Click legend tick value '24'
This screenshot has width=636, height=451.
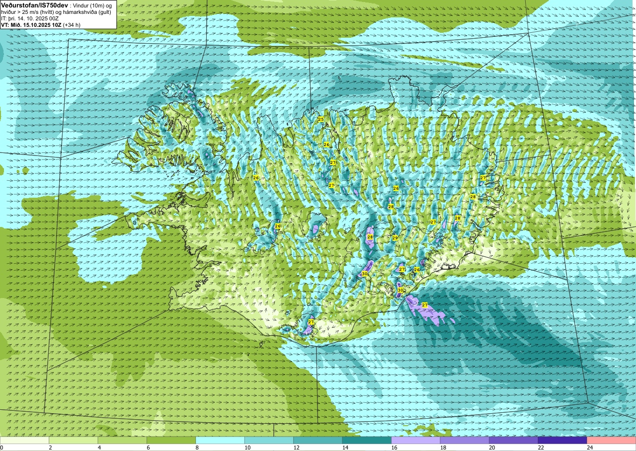[590, 448]
